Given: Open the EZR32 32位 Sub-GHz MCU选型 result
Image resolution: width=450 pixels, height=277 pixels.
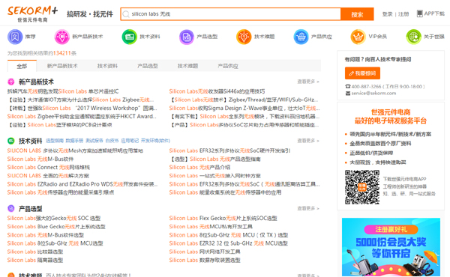Looking at the screenshot, I should (x=229, y=243).
